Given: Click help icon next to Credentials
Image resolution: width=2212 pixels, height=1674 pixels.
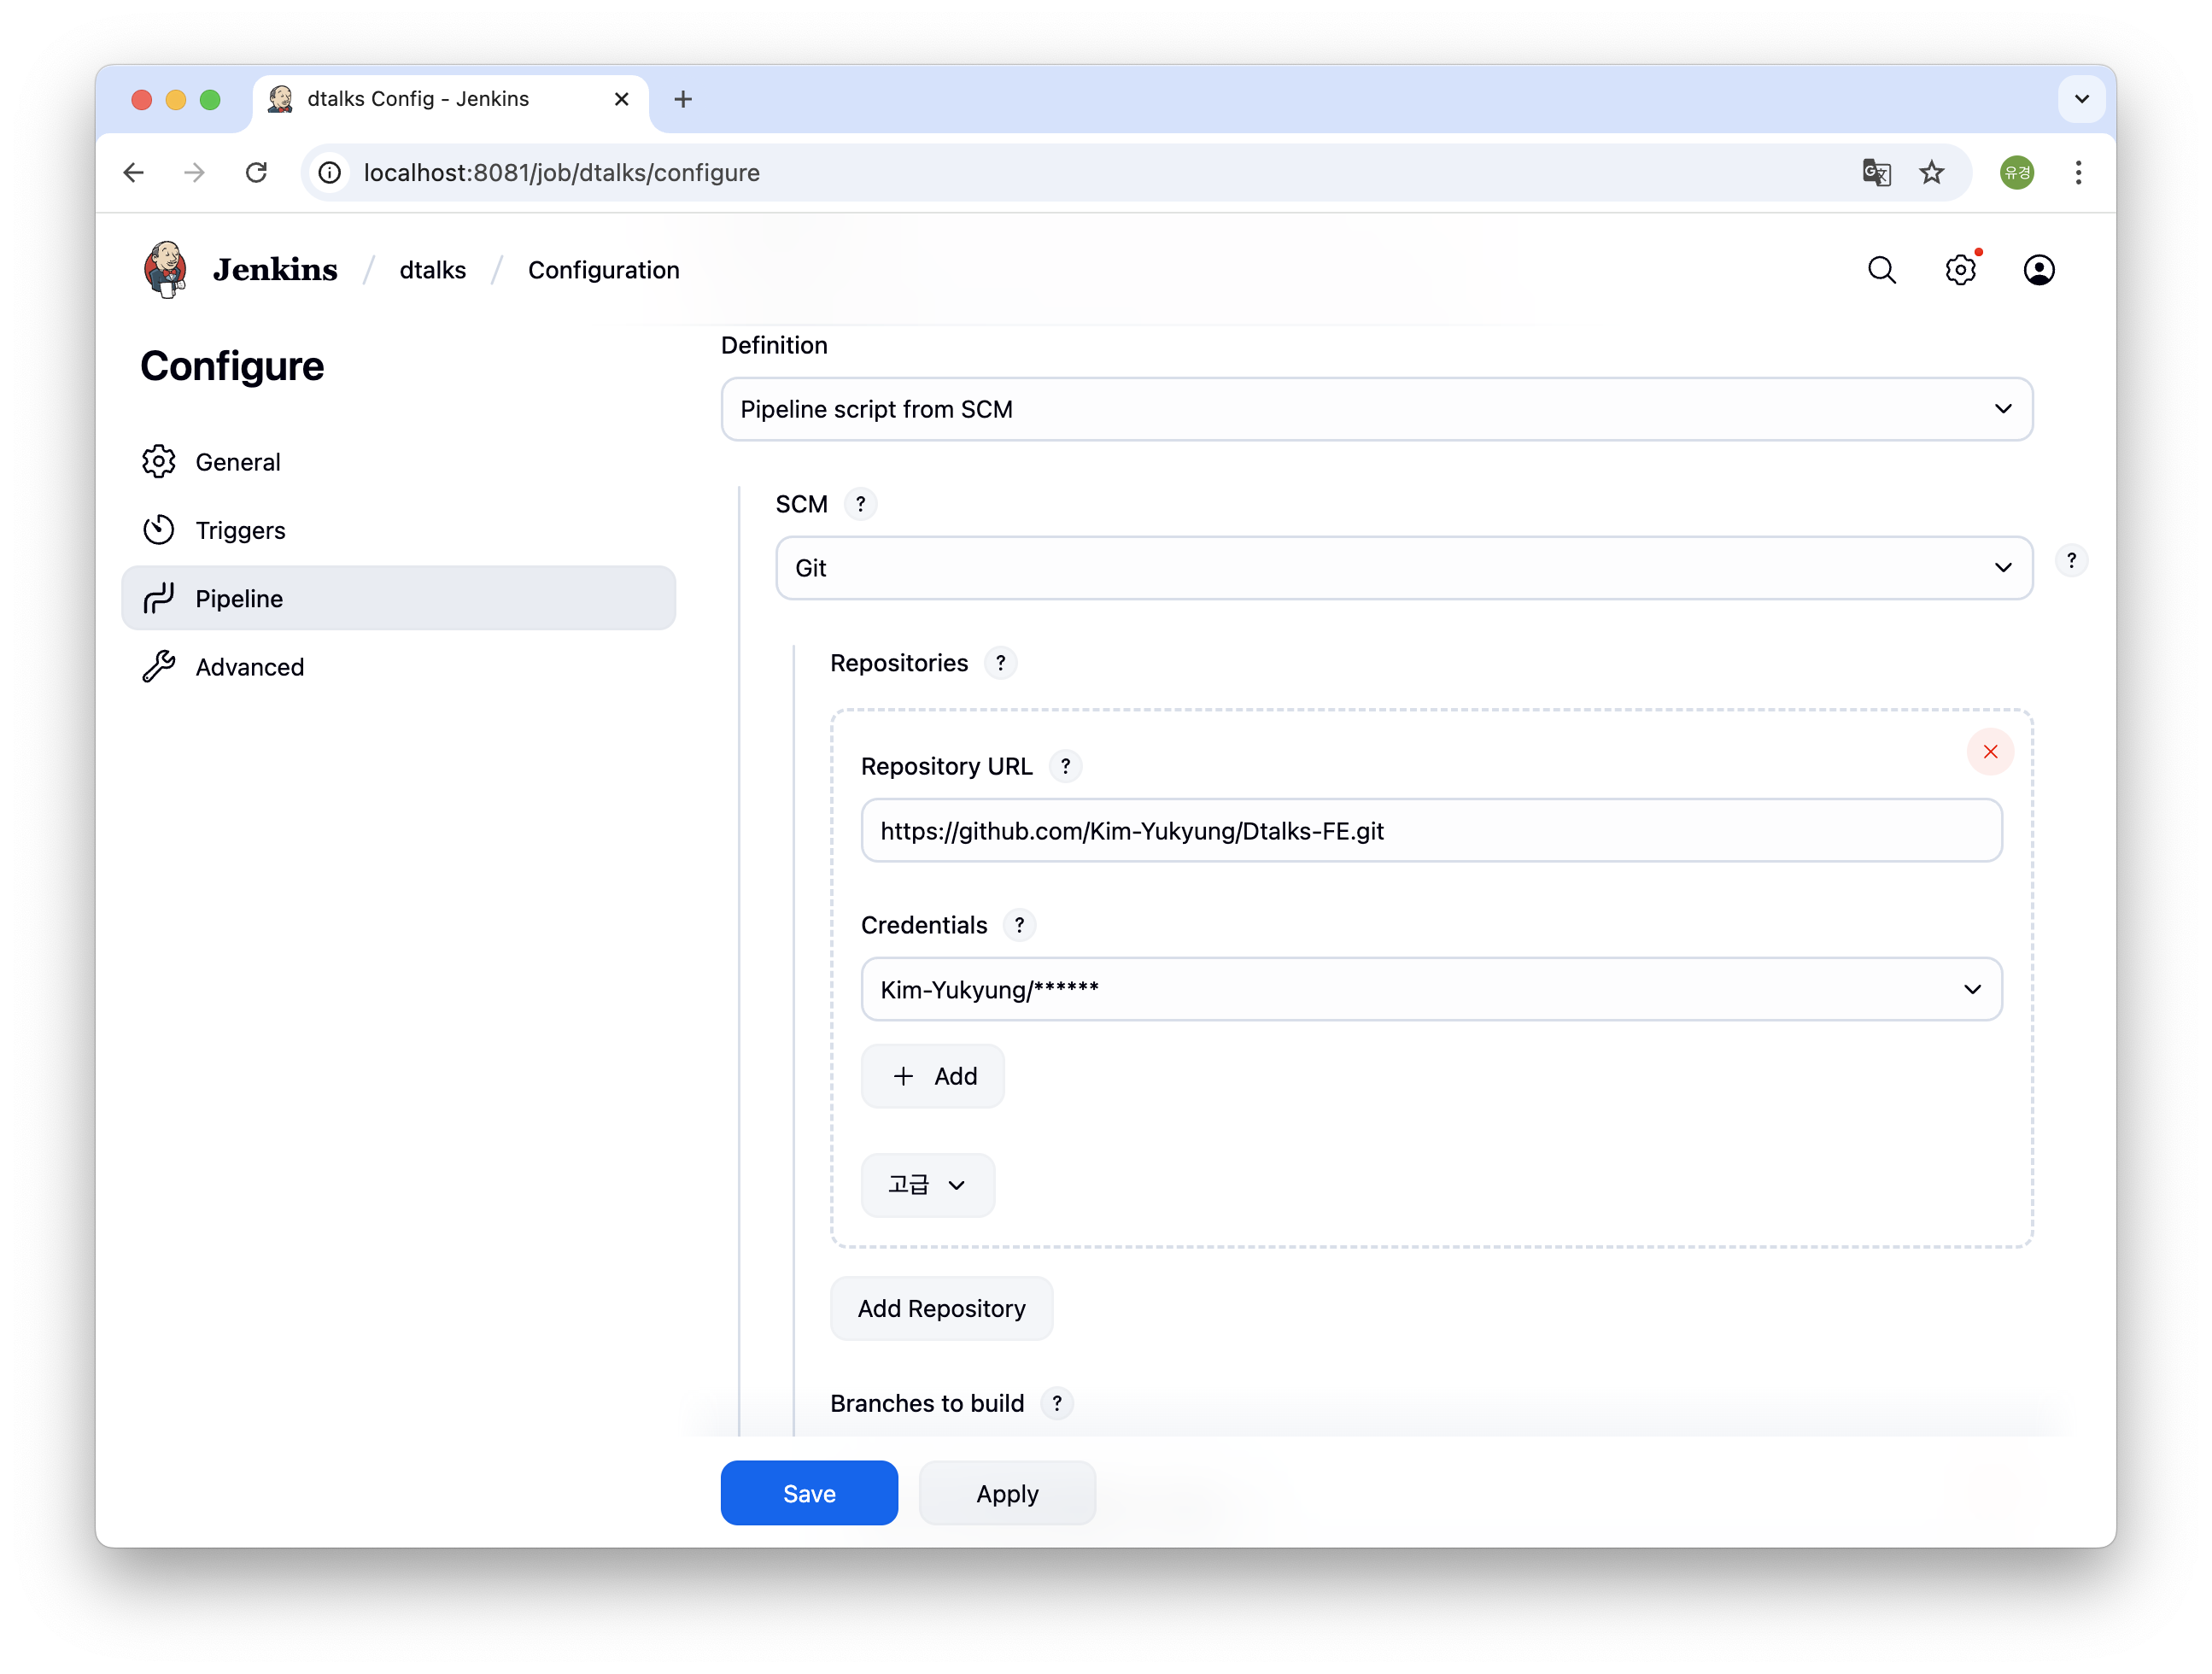Looking at the screenshot, I should pos(1019,926).
